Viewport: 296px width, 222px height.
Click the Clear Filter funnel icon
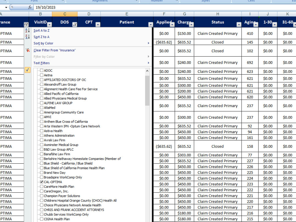tap(28, 50)
